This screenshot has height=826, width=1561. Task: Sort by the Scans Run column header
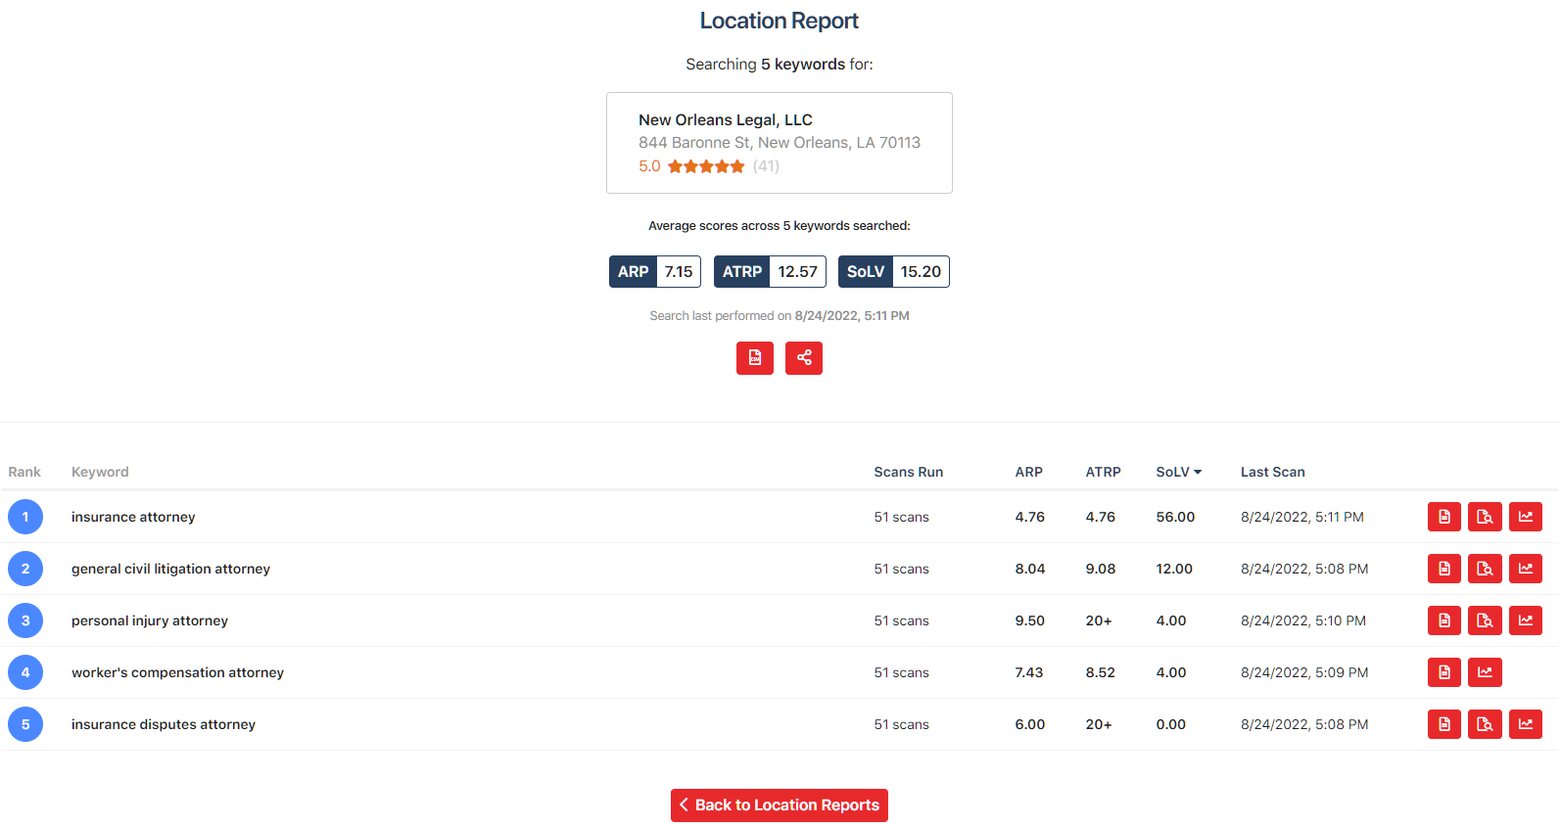(908, 472)
